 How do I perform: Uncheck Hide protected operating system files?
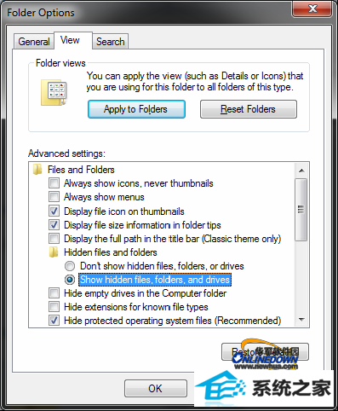pos(54,321)
